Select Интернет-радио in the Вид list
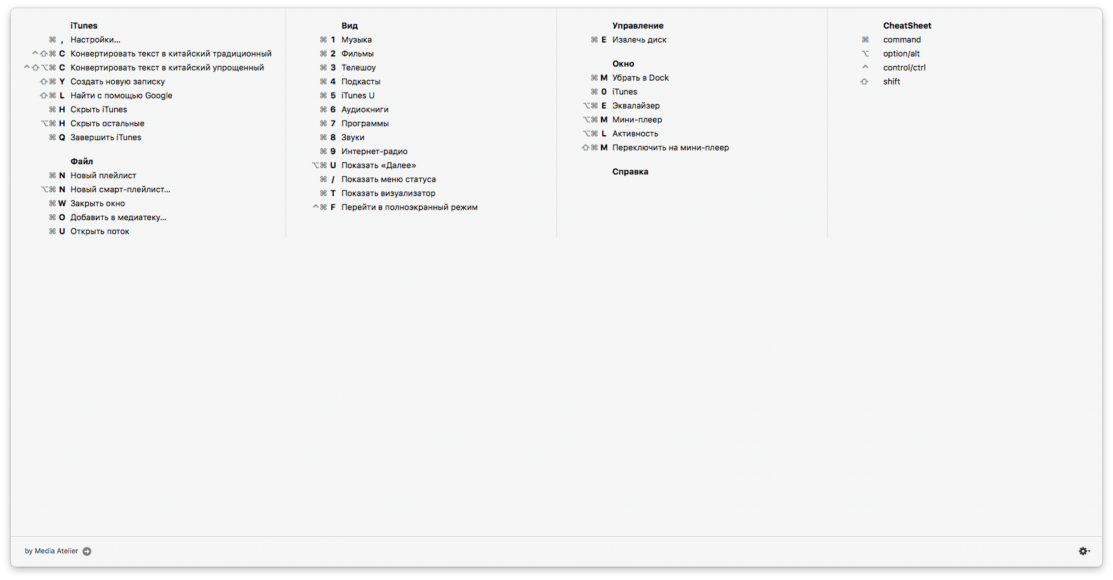The width and height of the screenshot is (1113, 580). (x=374, y=152)
